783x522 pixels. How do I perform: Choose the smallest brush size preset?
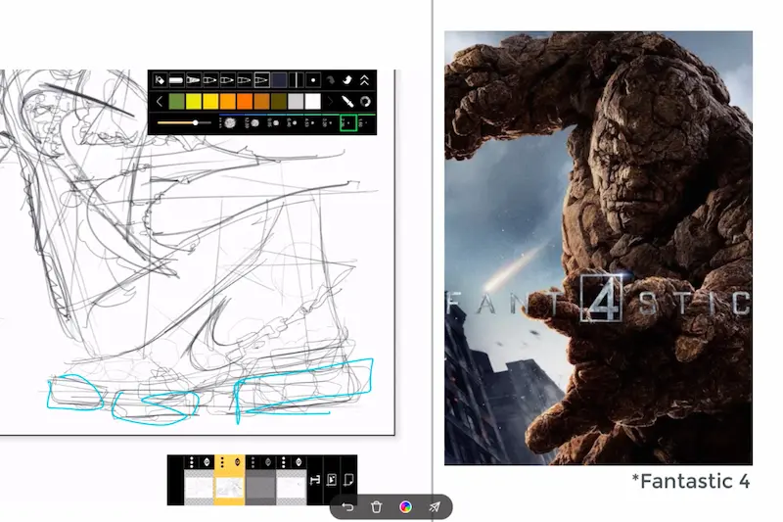coord(365,122)
